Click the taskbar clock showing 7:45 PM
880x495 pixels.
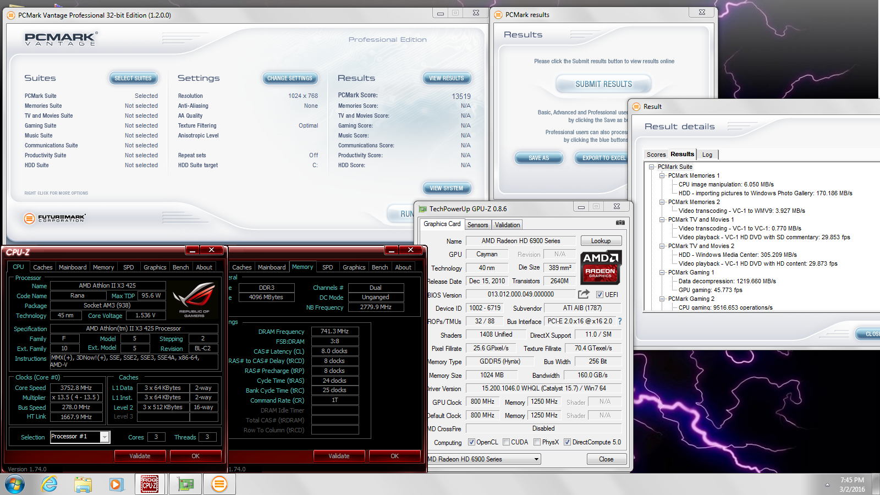[852, 480]
